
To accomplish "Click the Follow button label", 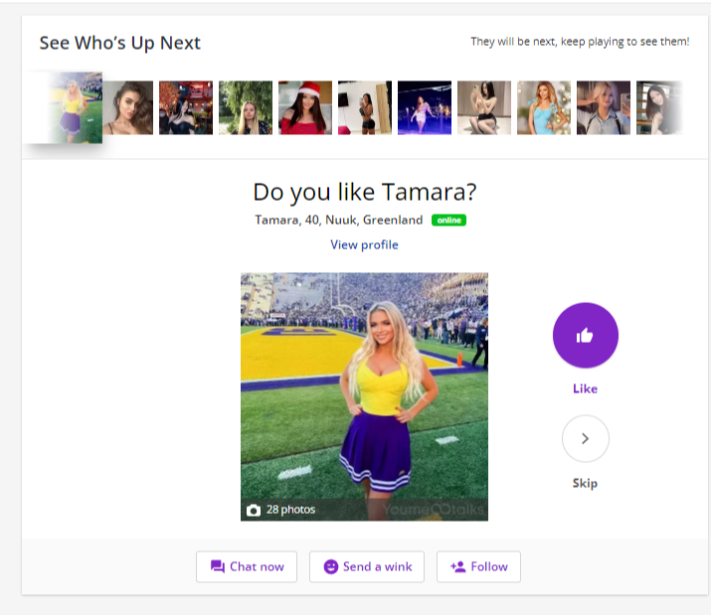I will tap(489, 566).
